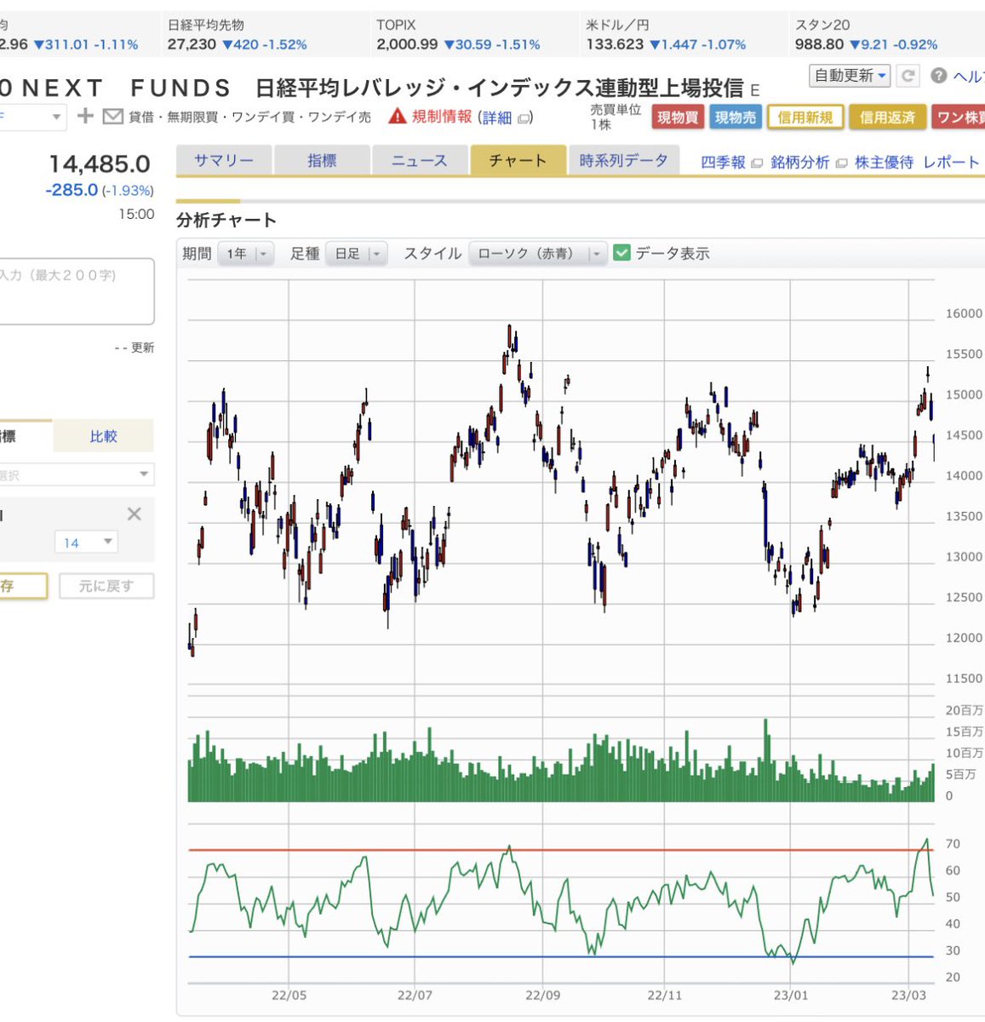Viewport: 985px width, 1022px height.
Task: Select the 比較 tab in the side panel
Action: pyautogui.click(x=103, y=436)
